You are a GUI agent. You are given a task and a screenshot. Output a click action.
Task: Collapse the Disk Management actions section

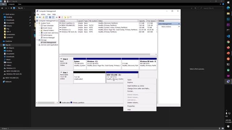(x=179, y=24)
